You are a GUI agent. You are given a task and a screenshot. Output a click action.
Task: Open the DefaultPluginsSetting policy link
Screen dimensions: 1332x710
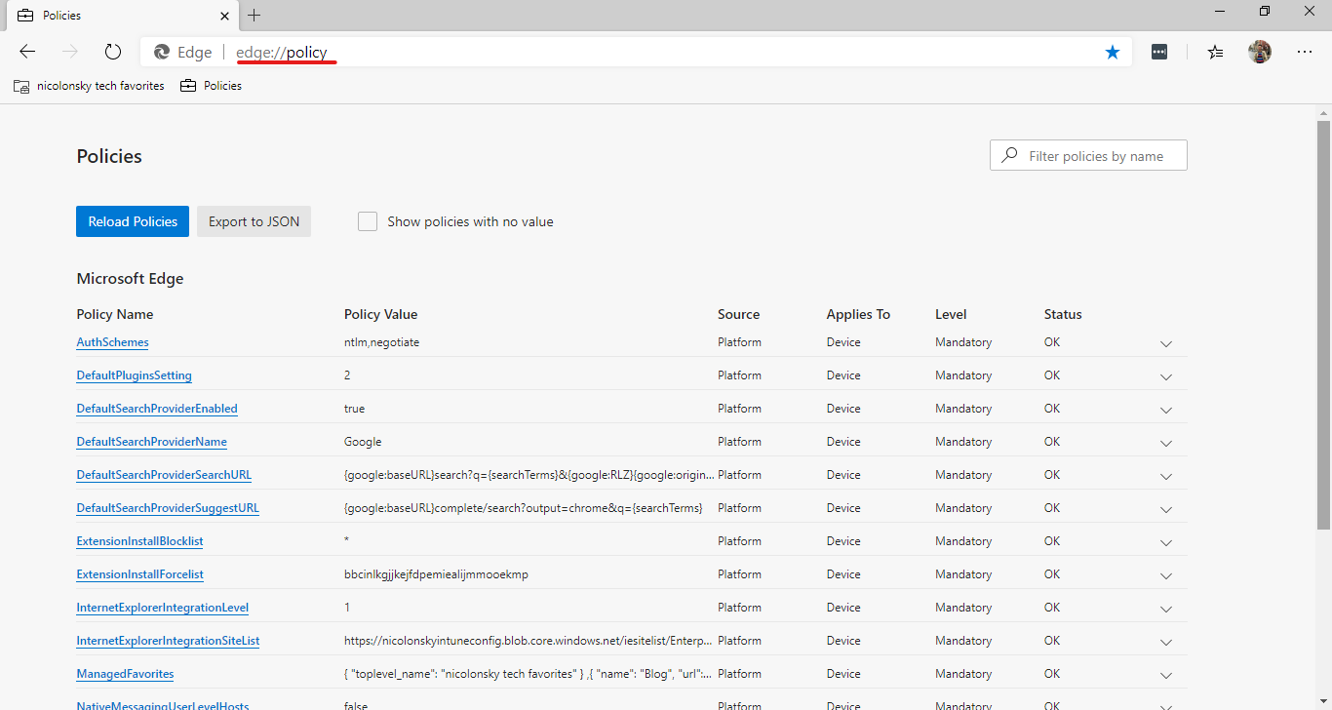(x=134, y=375)
